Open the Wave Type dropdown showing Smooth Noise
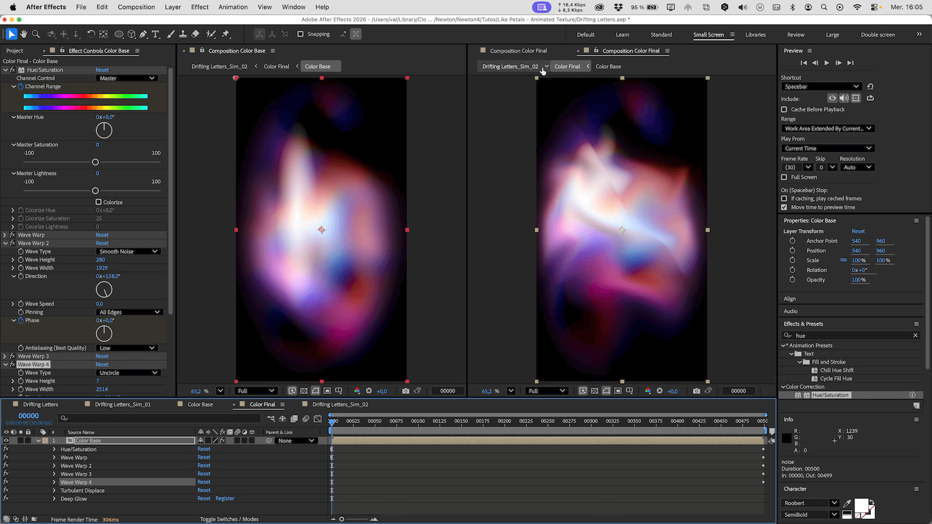This screenshot has width=932, height=524. [x=128, y=251]
